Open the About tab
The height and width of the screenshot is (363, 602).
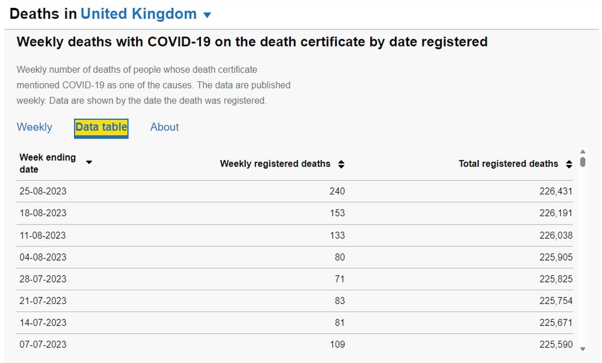164,127
